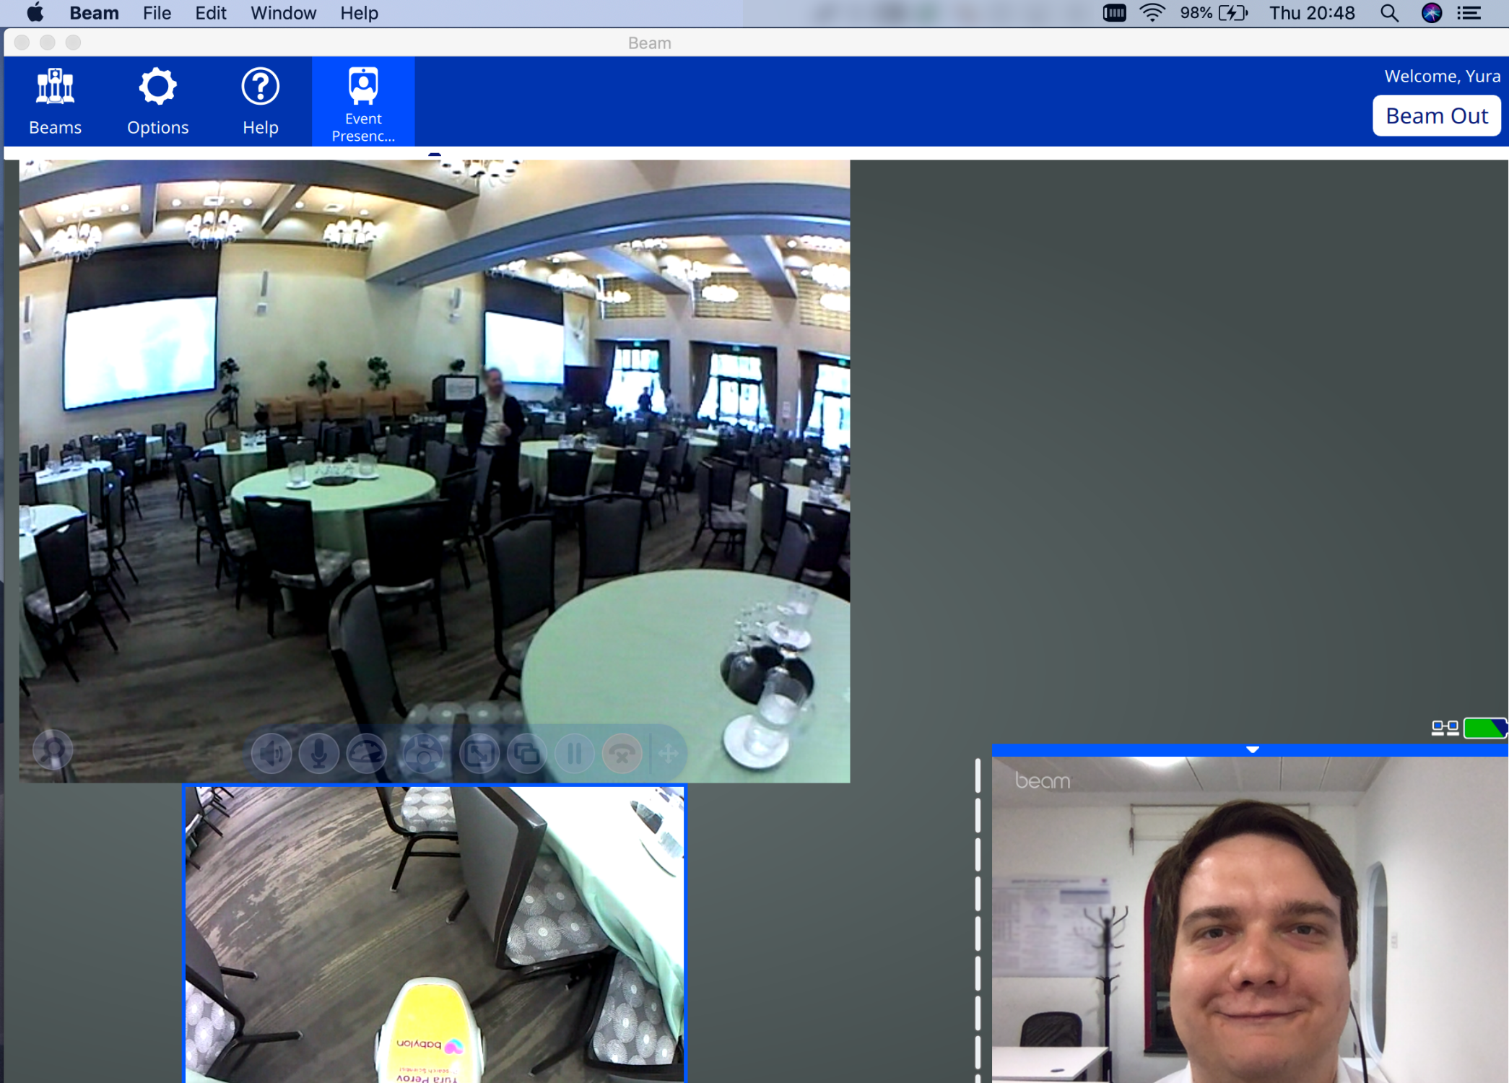Click the clock showing Thu 20:48
Screen dimensions: 1509x1083
1312,13
